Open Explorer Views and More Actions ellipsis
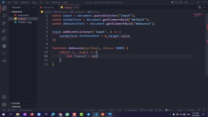The height and width of the screenshot is (117, 208). click(33, 7)
